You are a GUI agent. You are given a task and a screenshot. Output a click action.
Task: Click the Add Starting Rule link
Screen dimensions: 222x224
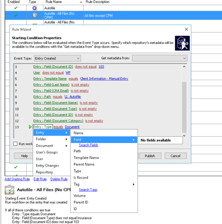[17, 179]
